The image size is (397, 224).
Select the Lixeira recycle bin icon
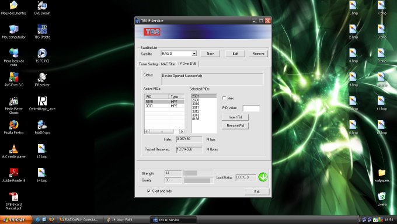[382, 199]
